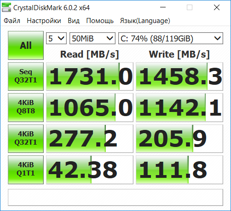The width and height of the screenshot is (231, 211).
Task: Open the 50MiB test size dropdown
Action: 92,38
